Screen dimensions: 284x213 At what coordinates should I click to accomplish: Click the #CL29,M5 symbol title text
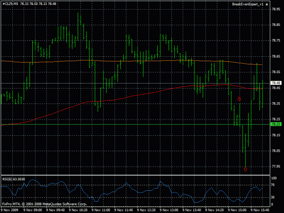point(10,4)
